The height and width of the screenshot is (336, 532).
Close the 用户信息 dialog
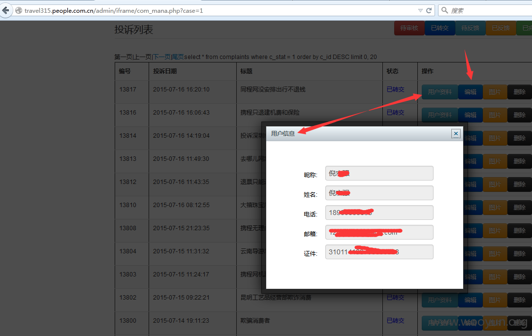point(456,134)
